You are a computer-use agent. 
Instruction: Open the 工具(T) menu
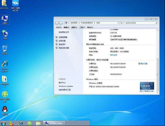pyautogui.click(x=82, y=27)
